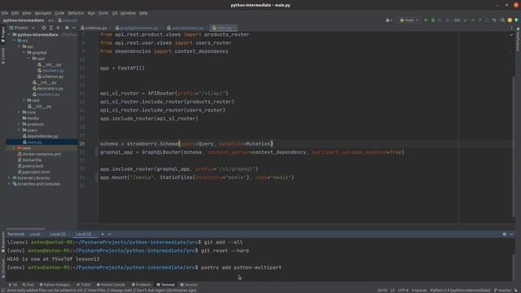Collapse the graphql folder in project tree
521x293 pixels.
[24, 52]
